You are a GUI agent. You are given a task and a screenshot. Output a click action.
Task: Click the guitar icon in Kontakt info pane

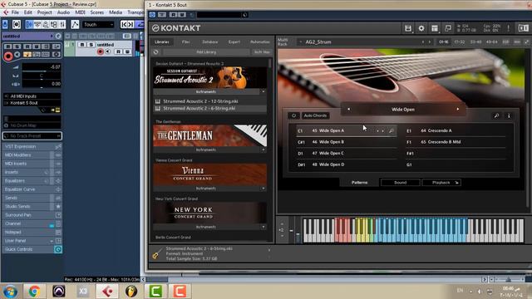click(x=156, y=253)
